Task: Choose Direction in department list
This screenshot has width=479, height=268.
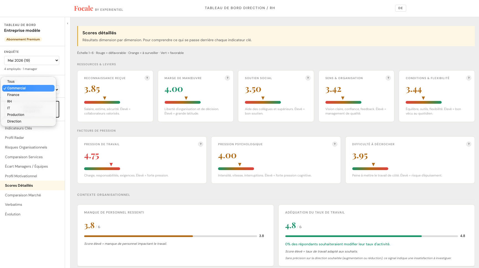Action: pos(28,121)
